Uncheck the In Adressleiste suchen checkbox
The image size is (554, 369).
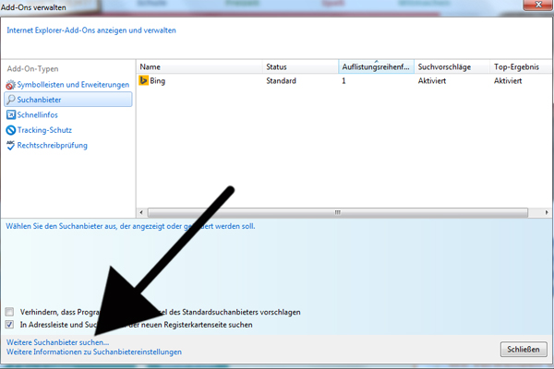pyautogui.click(x=10, y=326)
